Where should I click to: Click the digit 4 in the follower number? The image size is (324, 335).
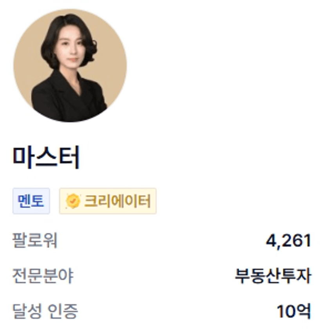tap(271, 240)
